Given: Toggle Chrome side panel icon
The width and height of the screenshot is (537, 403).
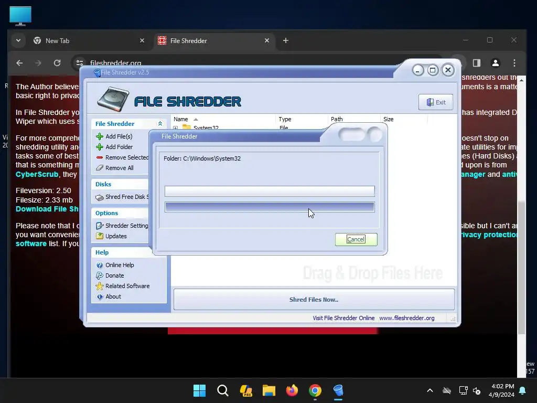Looking at the screenshot, I should (476, 63).
